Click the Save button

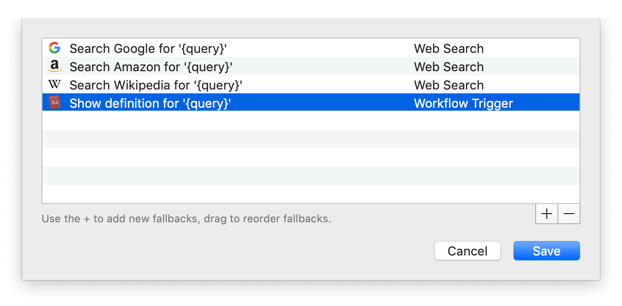pyautogui.click(x=546, y=251)
